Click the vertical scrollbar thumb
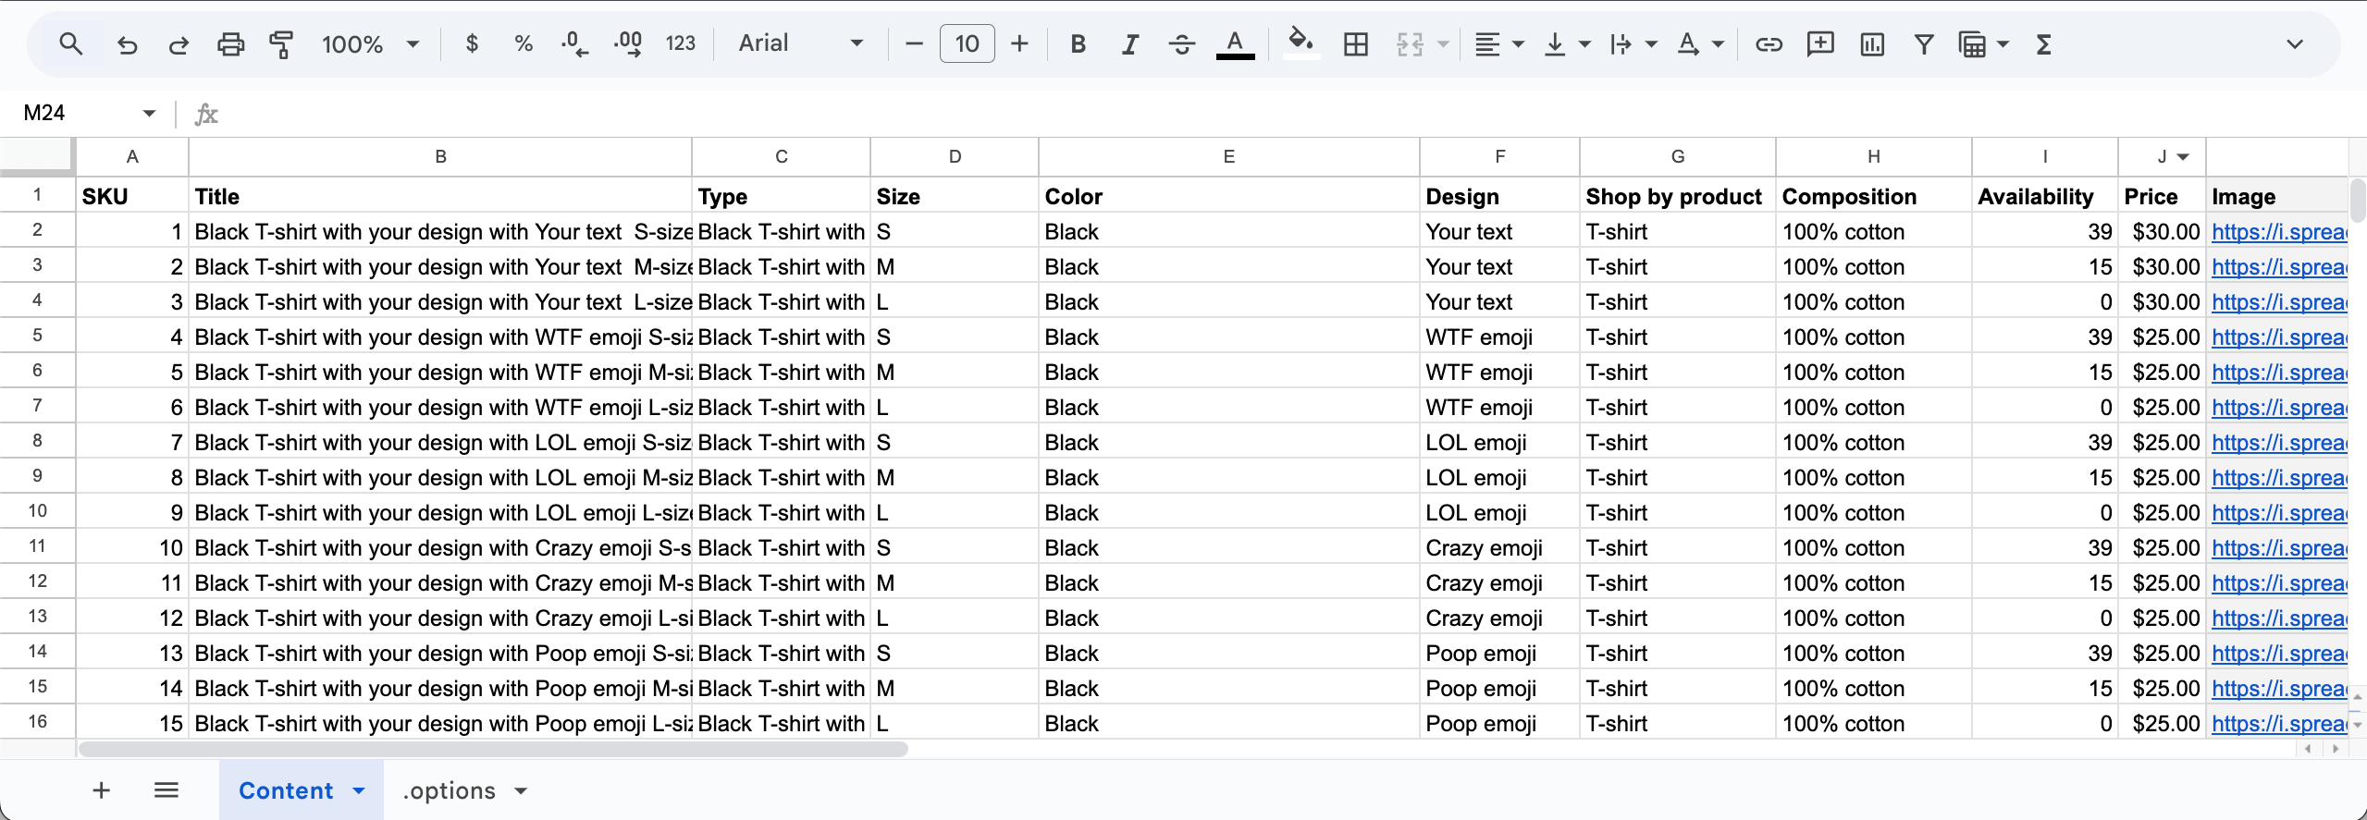 (2358, 201)
